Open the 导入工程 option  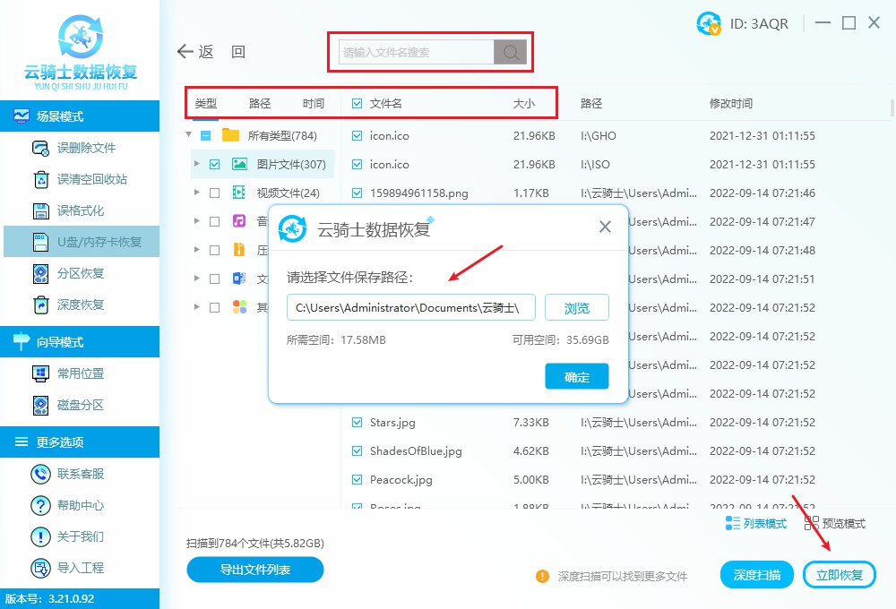coord(66,567)
